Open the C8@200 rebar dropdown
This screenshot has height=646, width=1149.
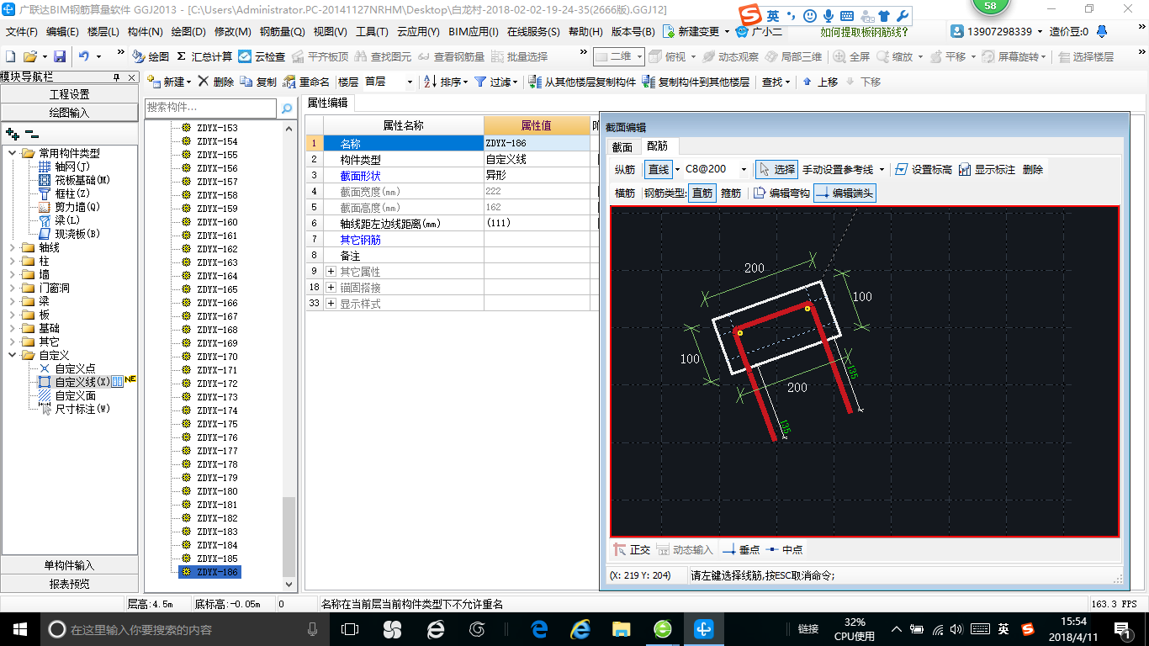744,170
